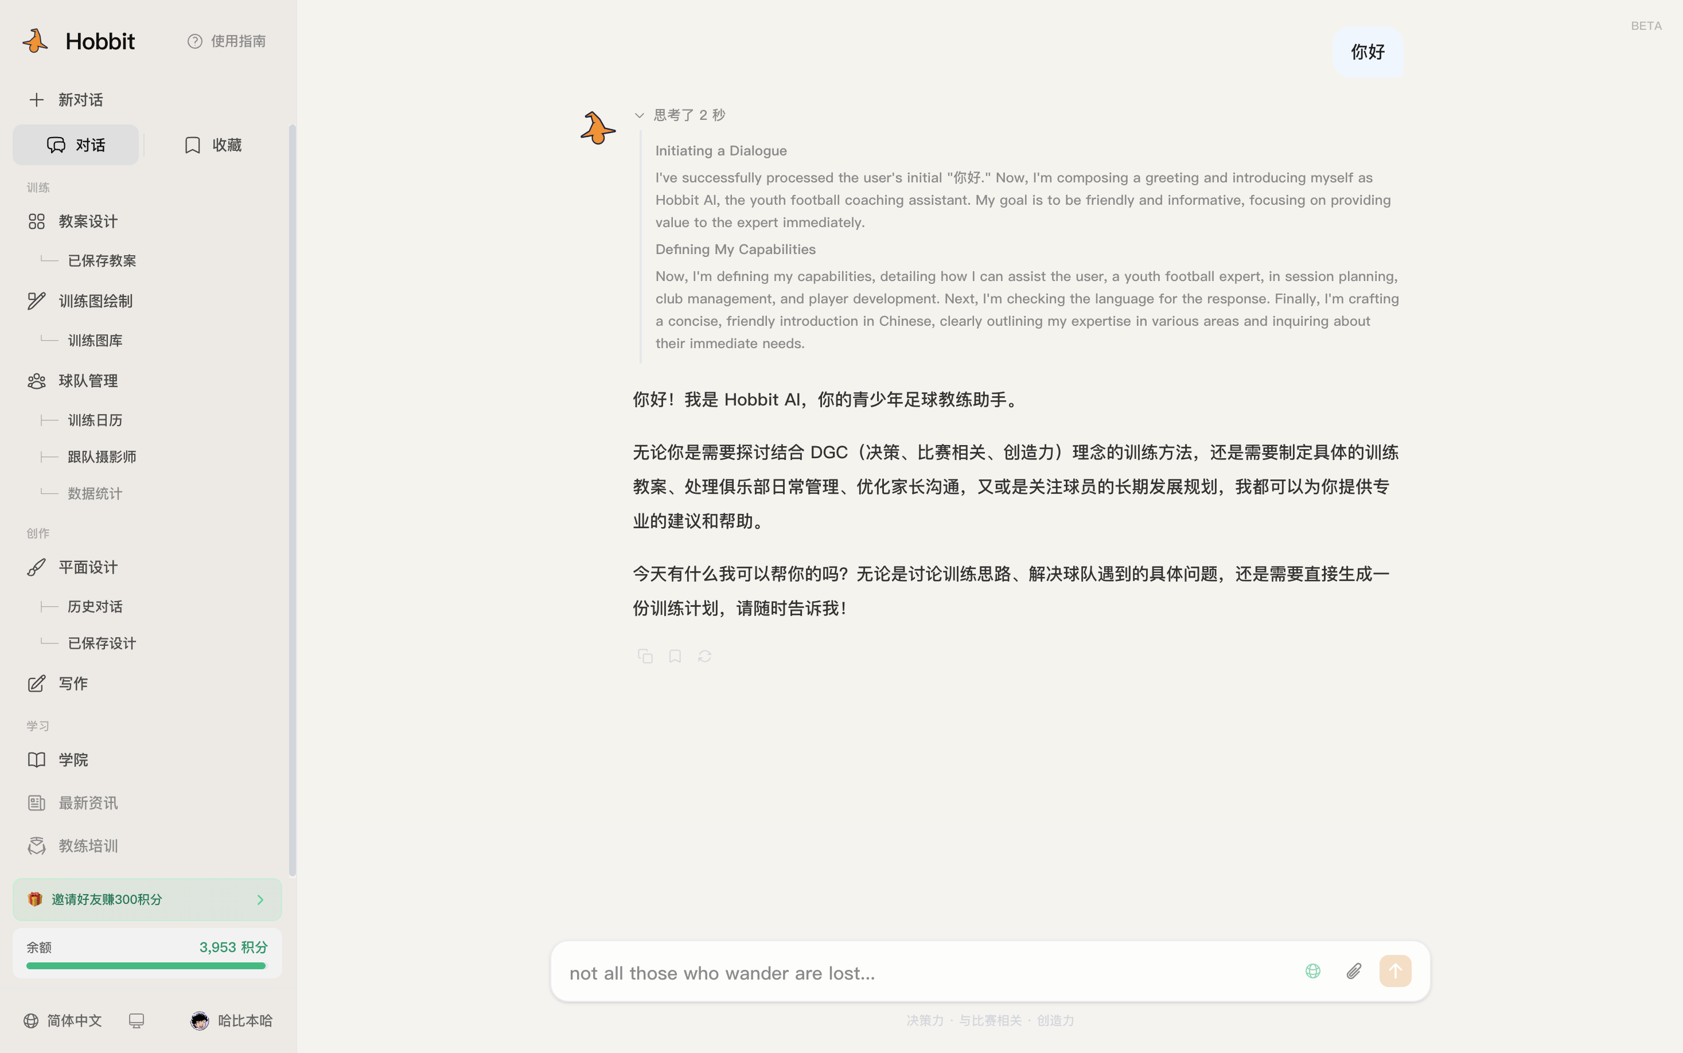The image size is (1683, 1053).
Task: Open the 使用指南 usage guide
Action: click(225, 40)
